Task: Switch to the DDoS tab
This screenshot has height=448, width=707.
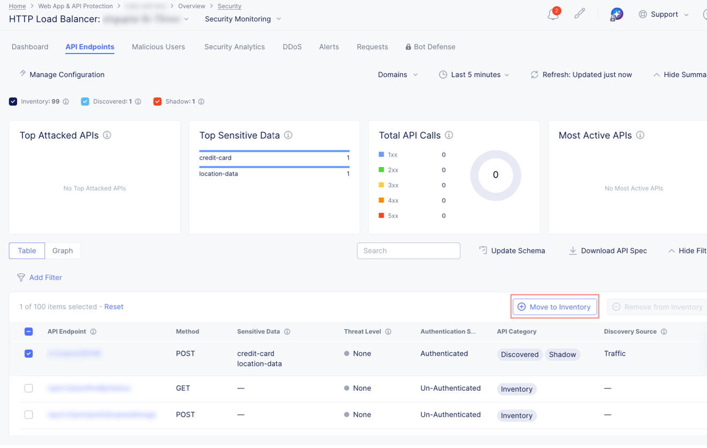Action: click(292, 47)
